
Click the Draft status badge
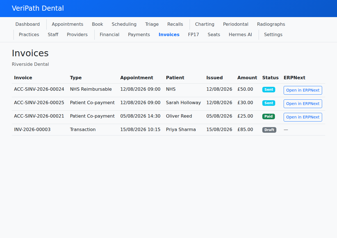coord(269,130)
